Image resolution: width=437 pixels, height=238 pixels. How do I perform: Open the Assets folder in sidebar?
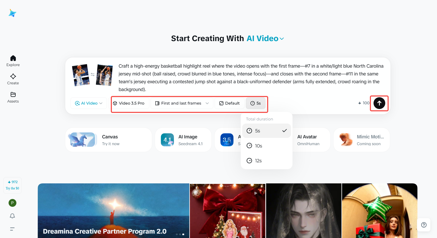point(13,97)
